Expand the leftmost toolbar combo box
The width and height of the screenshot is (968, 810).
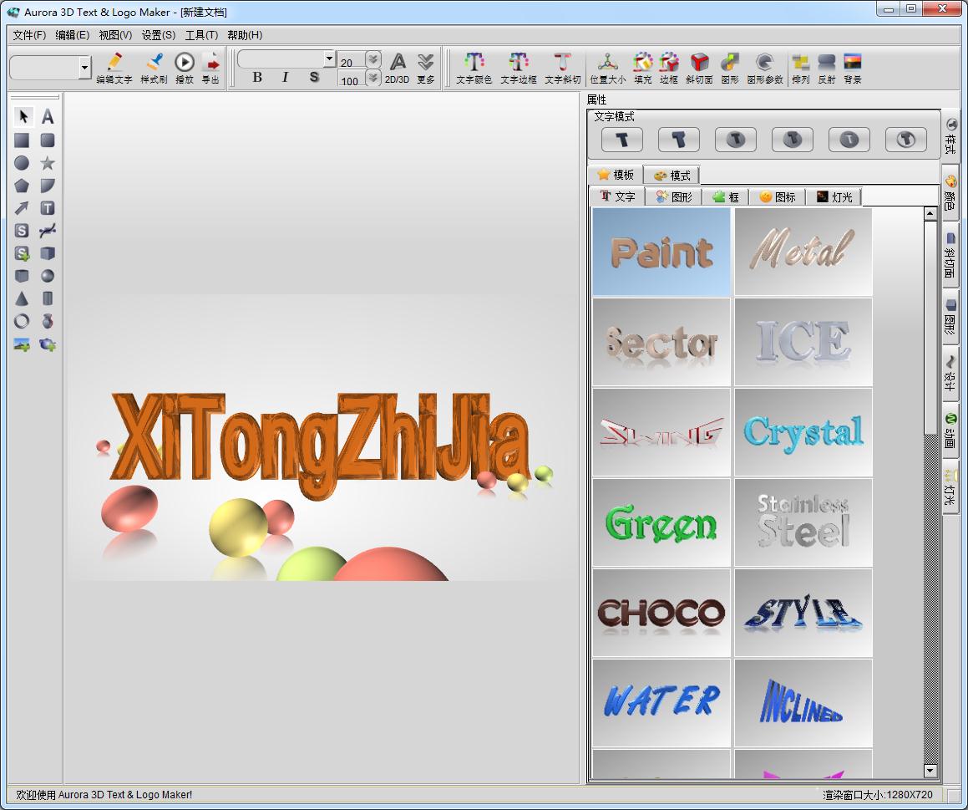click(x=84, y=68)
